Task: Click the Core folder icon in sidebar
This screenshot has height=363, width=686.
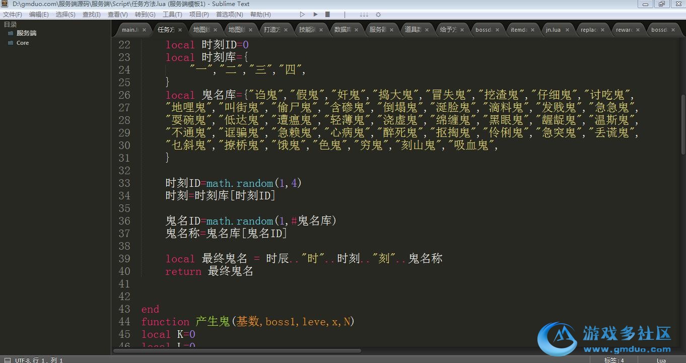Action: point(10,43)
